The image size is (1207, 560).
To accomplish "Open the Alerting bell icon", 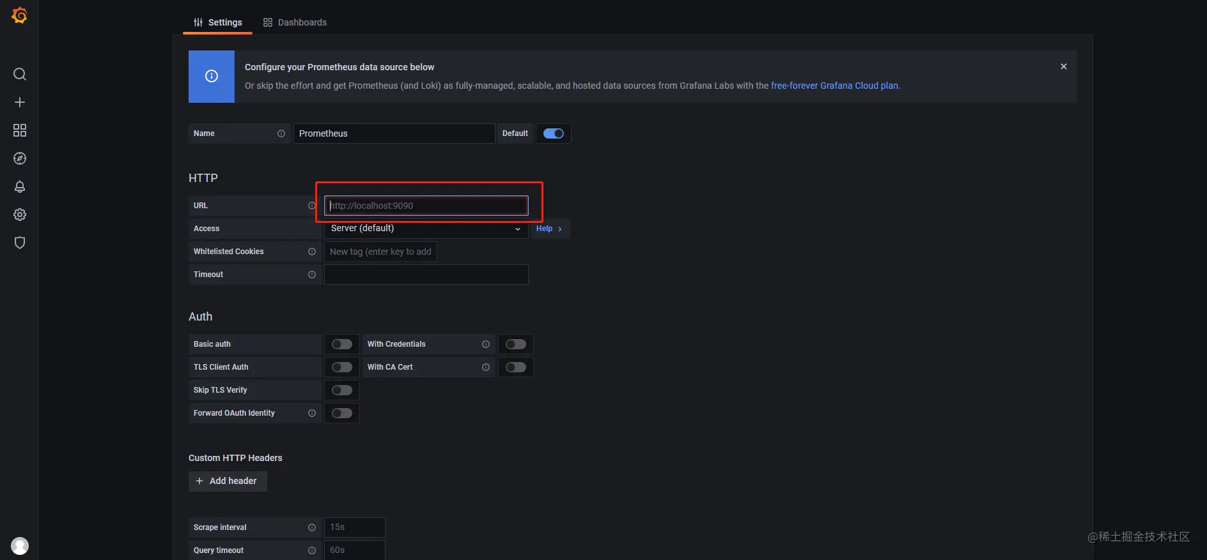I will coord(20,186).
